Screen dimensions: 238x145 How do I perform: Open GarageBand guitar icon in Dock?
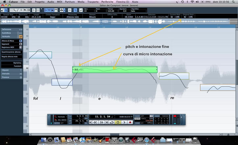(x=101, y=140)
